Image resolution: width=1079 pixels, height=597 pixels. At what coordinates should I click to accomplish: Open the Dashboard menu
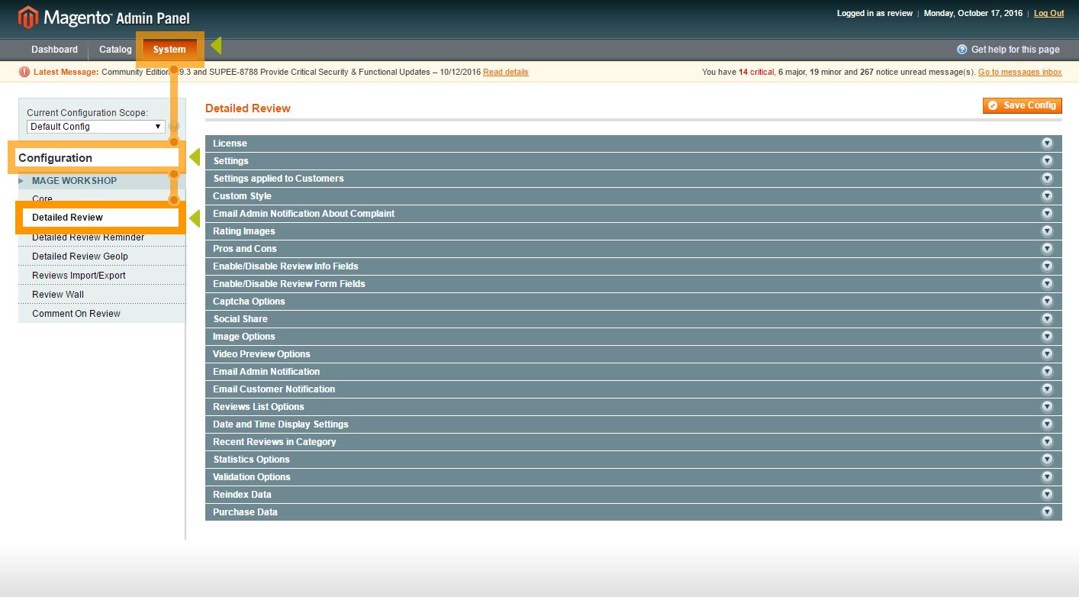pos(54,50)
